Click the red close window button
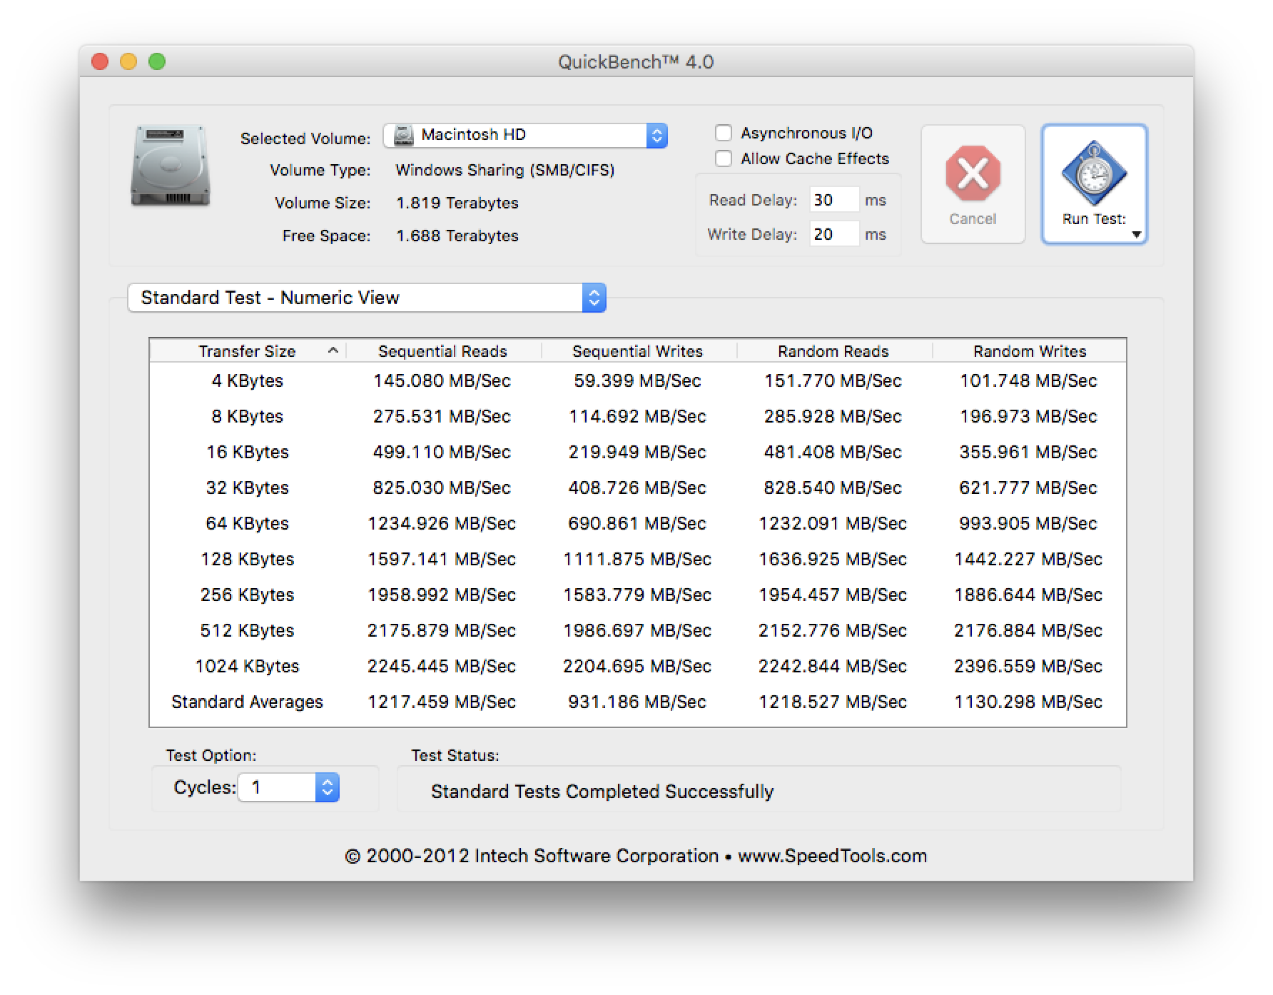This screenshot has width=1273, height=995. coord(100,62)
